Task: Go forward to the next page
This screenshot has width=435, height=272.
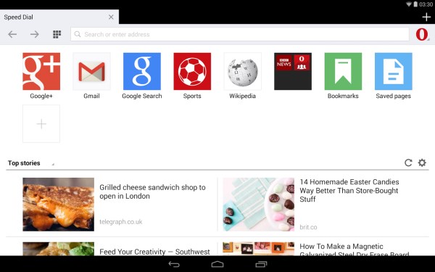Action: tap(35, 34)
